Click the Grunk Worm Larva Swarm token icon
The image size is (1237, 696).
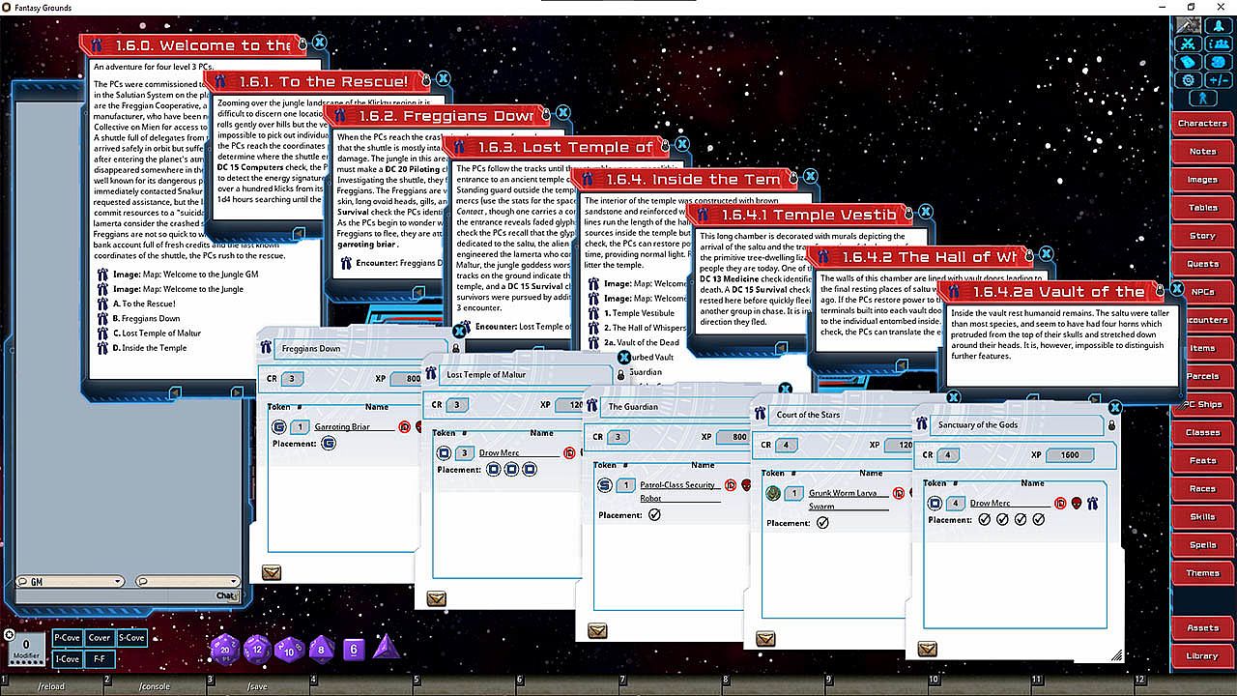[773, 493]
